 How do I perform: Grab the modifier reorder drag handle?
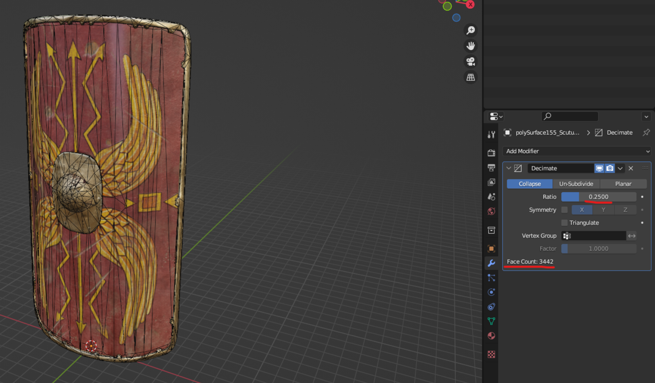click(645, 168)
